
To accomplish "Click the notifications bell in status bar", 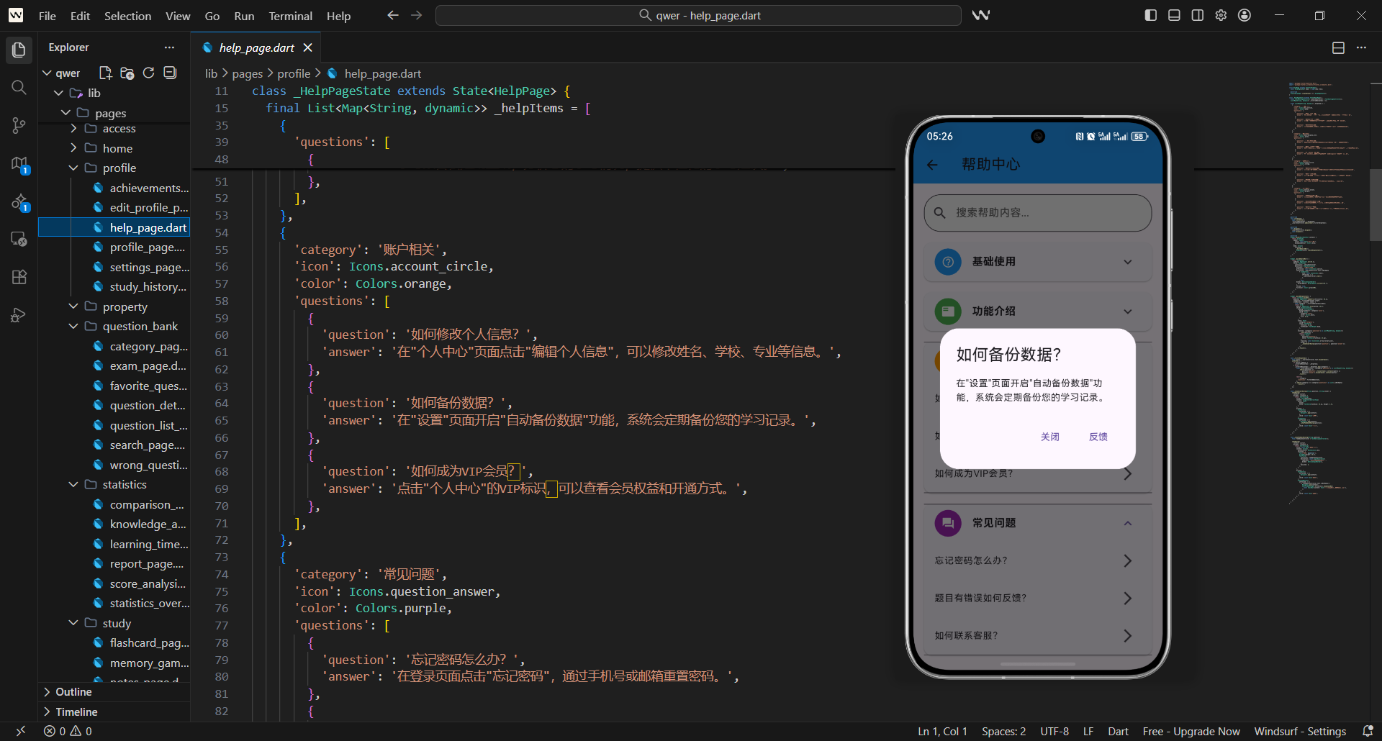I will pyautogui.click(x=1368, y=731).
